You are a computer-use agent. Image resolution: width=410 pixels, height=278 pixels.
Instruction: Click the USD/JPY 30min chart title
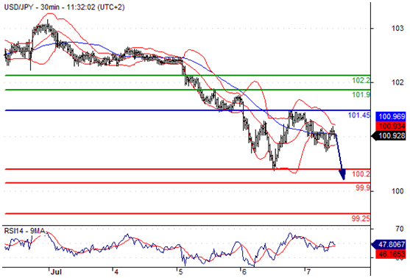[x=64, y=7]
